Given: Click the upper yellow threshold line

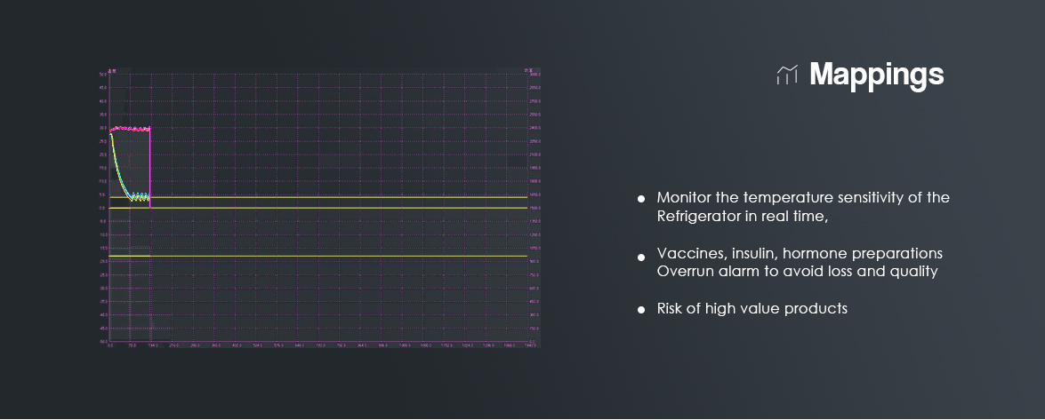Looking at the screenshot, I should [x=318, y=197].
